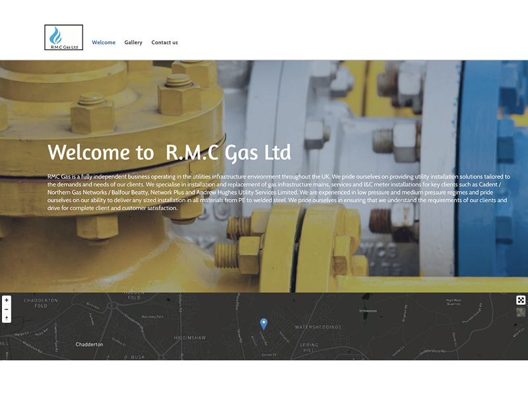The width and height of the screenshot is (528, 396).
Task: Click the Chadderton label on map
Action: coord(89,345)
